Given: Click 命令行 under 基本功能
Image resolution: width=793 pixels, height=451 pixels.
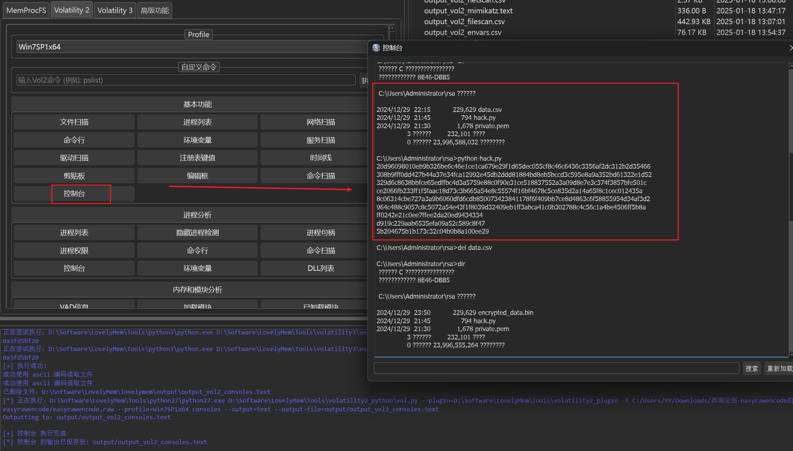Looking at the screenshot, I should click(74, 140).
